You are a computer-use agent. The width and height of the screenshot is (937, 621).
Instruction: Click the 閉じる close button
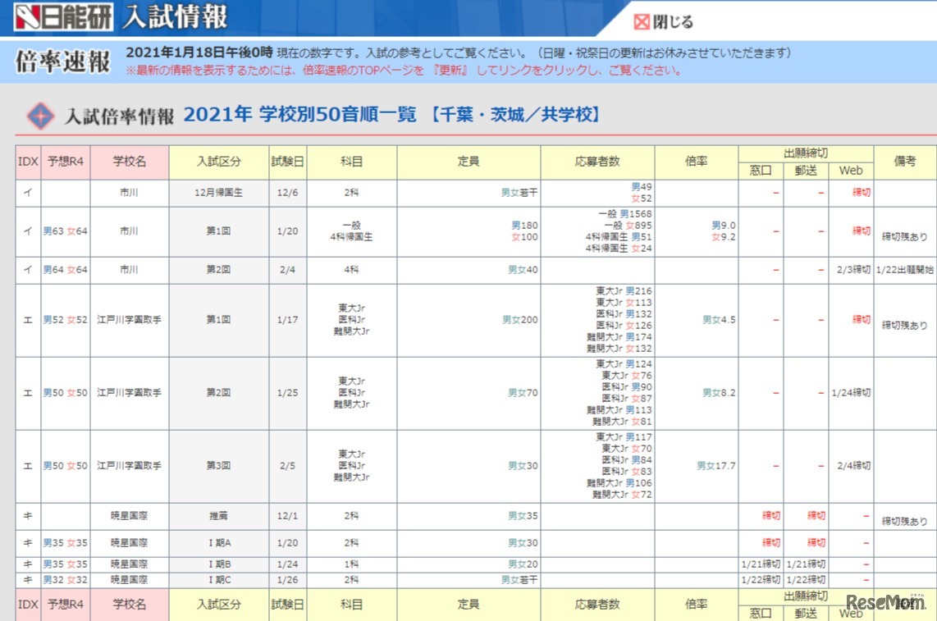point(663,22)
